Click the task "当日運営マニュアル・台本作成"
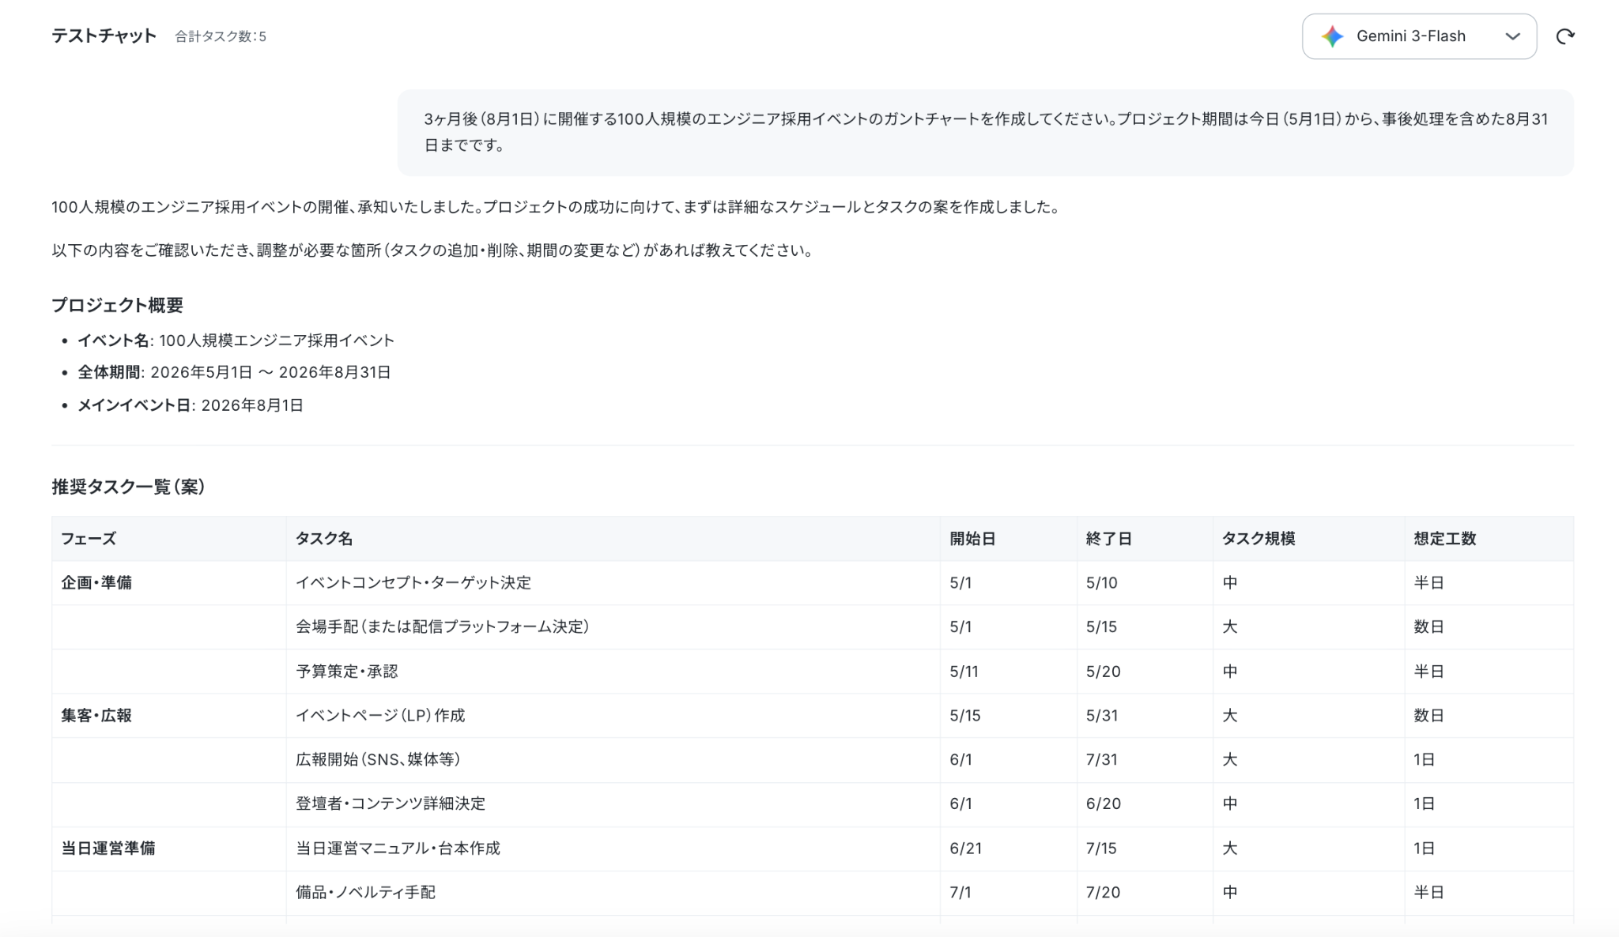Screen dimensions: 1619x937 click(398, 849)
